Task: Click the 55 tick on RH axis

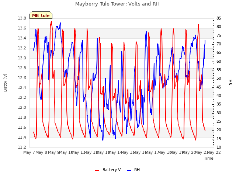Action: click(219, 70)
